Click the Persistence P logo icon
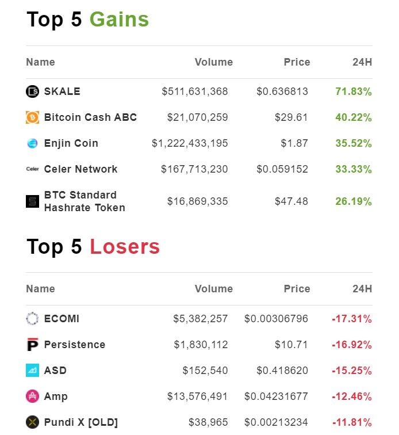 32,345
